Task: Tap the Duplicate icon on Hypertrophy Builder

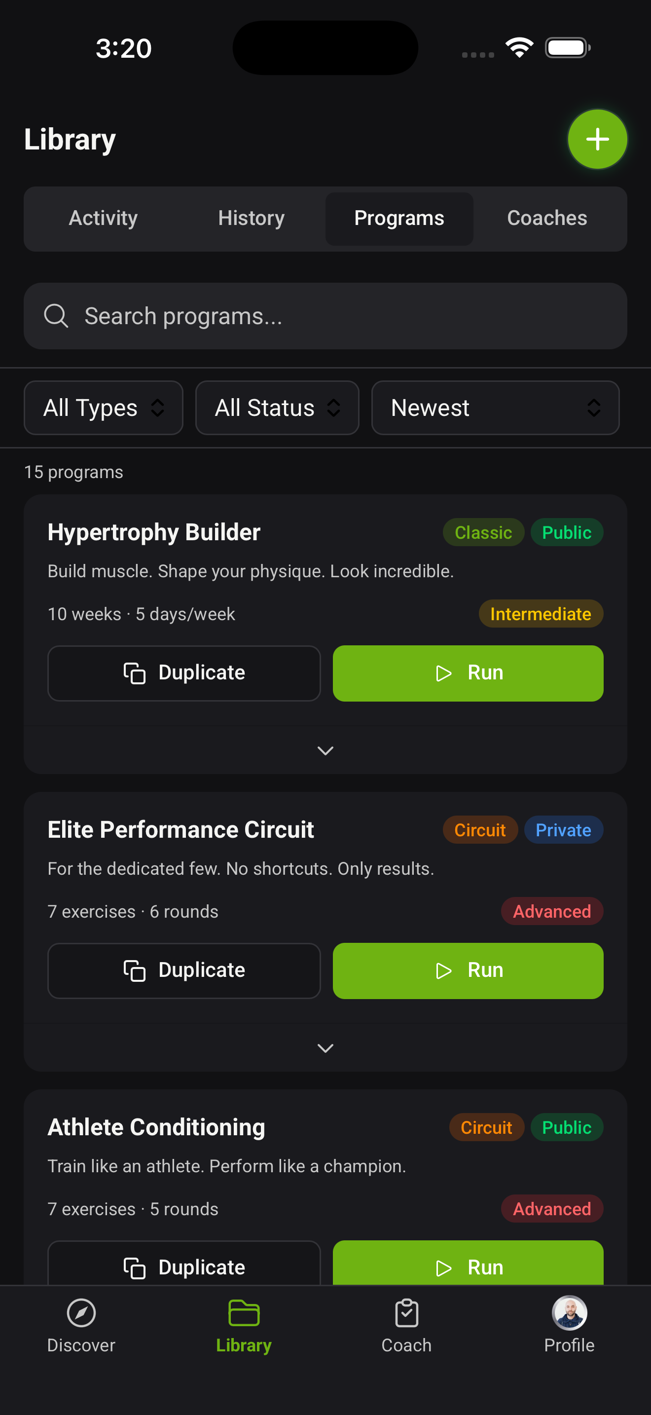Action: [x=135, y=673]
